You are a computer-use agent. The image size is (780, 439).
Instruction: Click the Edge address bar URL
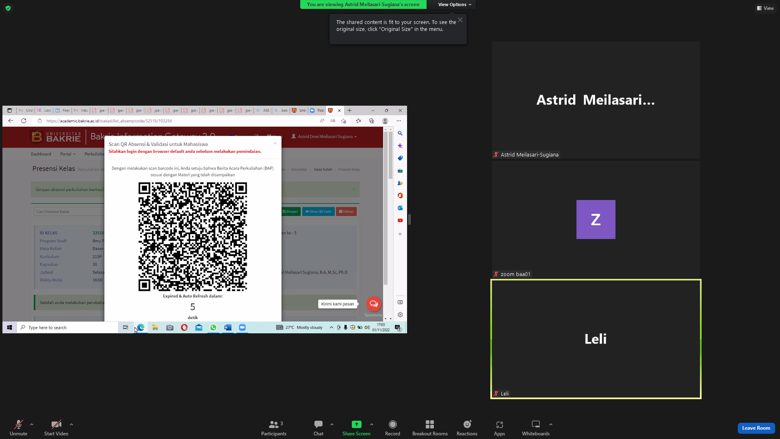click(109, 121)
